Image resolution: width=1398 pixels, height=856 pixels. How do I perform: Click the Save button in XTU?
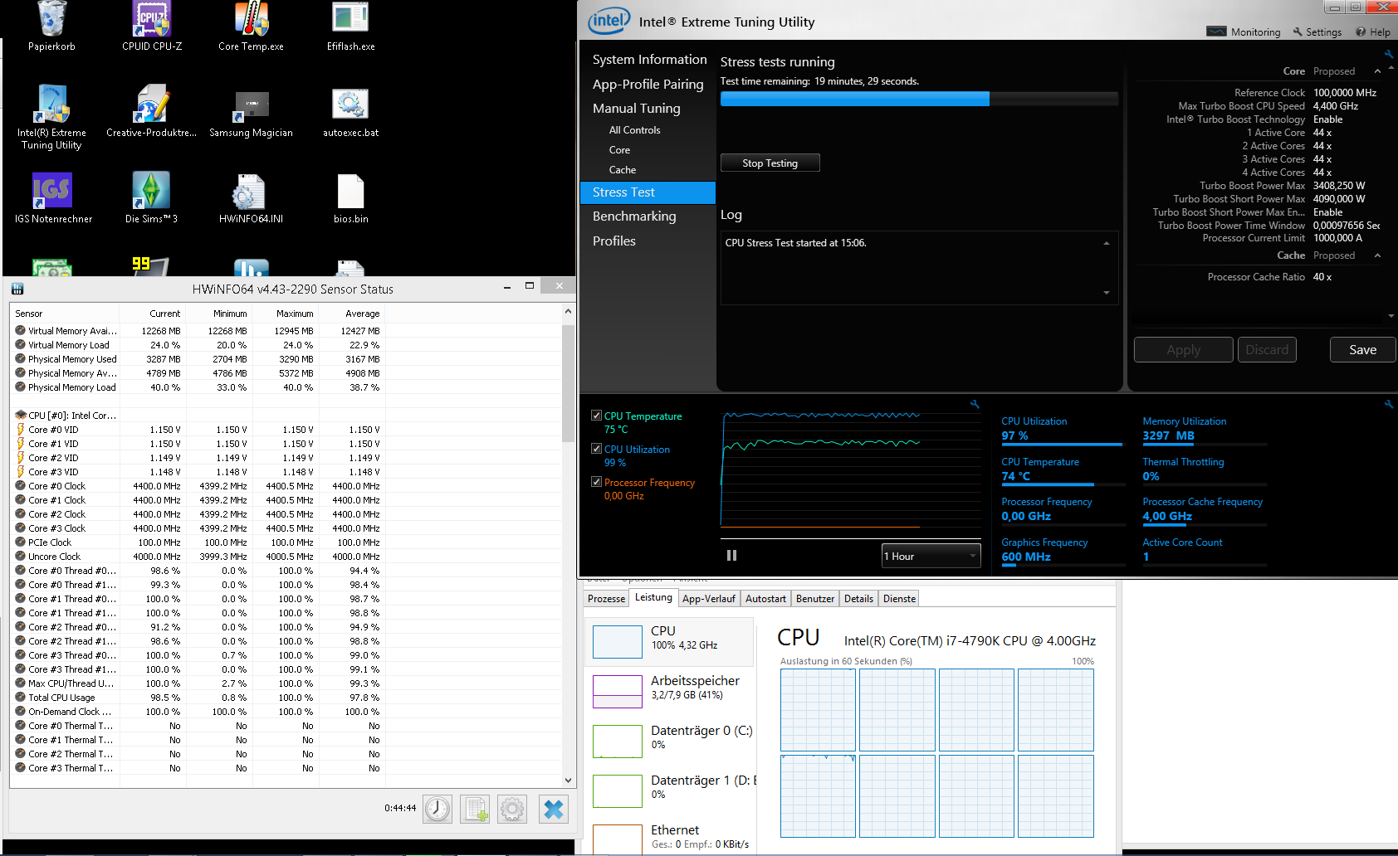tap(1362, 350)
